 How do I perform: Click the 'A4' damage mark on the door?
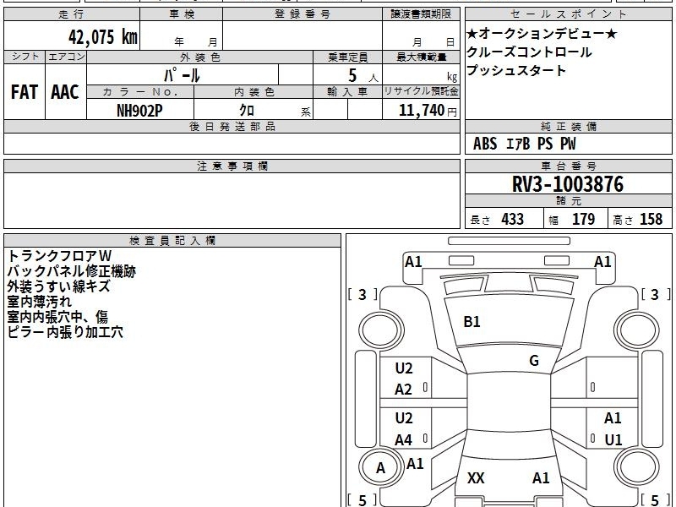tap(404, 439)
